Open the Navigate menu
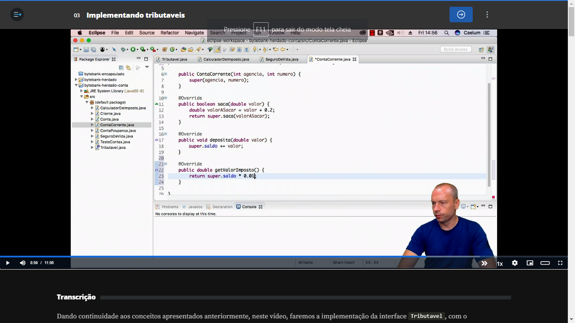Image resolution: width=575 pixels, height=323 pixels. tap(194, 33)
